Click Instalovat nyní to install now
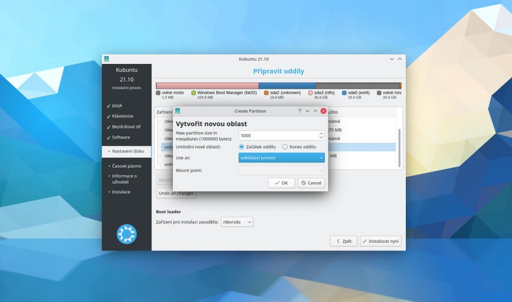 [381, 241]
